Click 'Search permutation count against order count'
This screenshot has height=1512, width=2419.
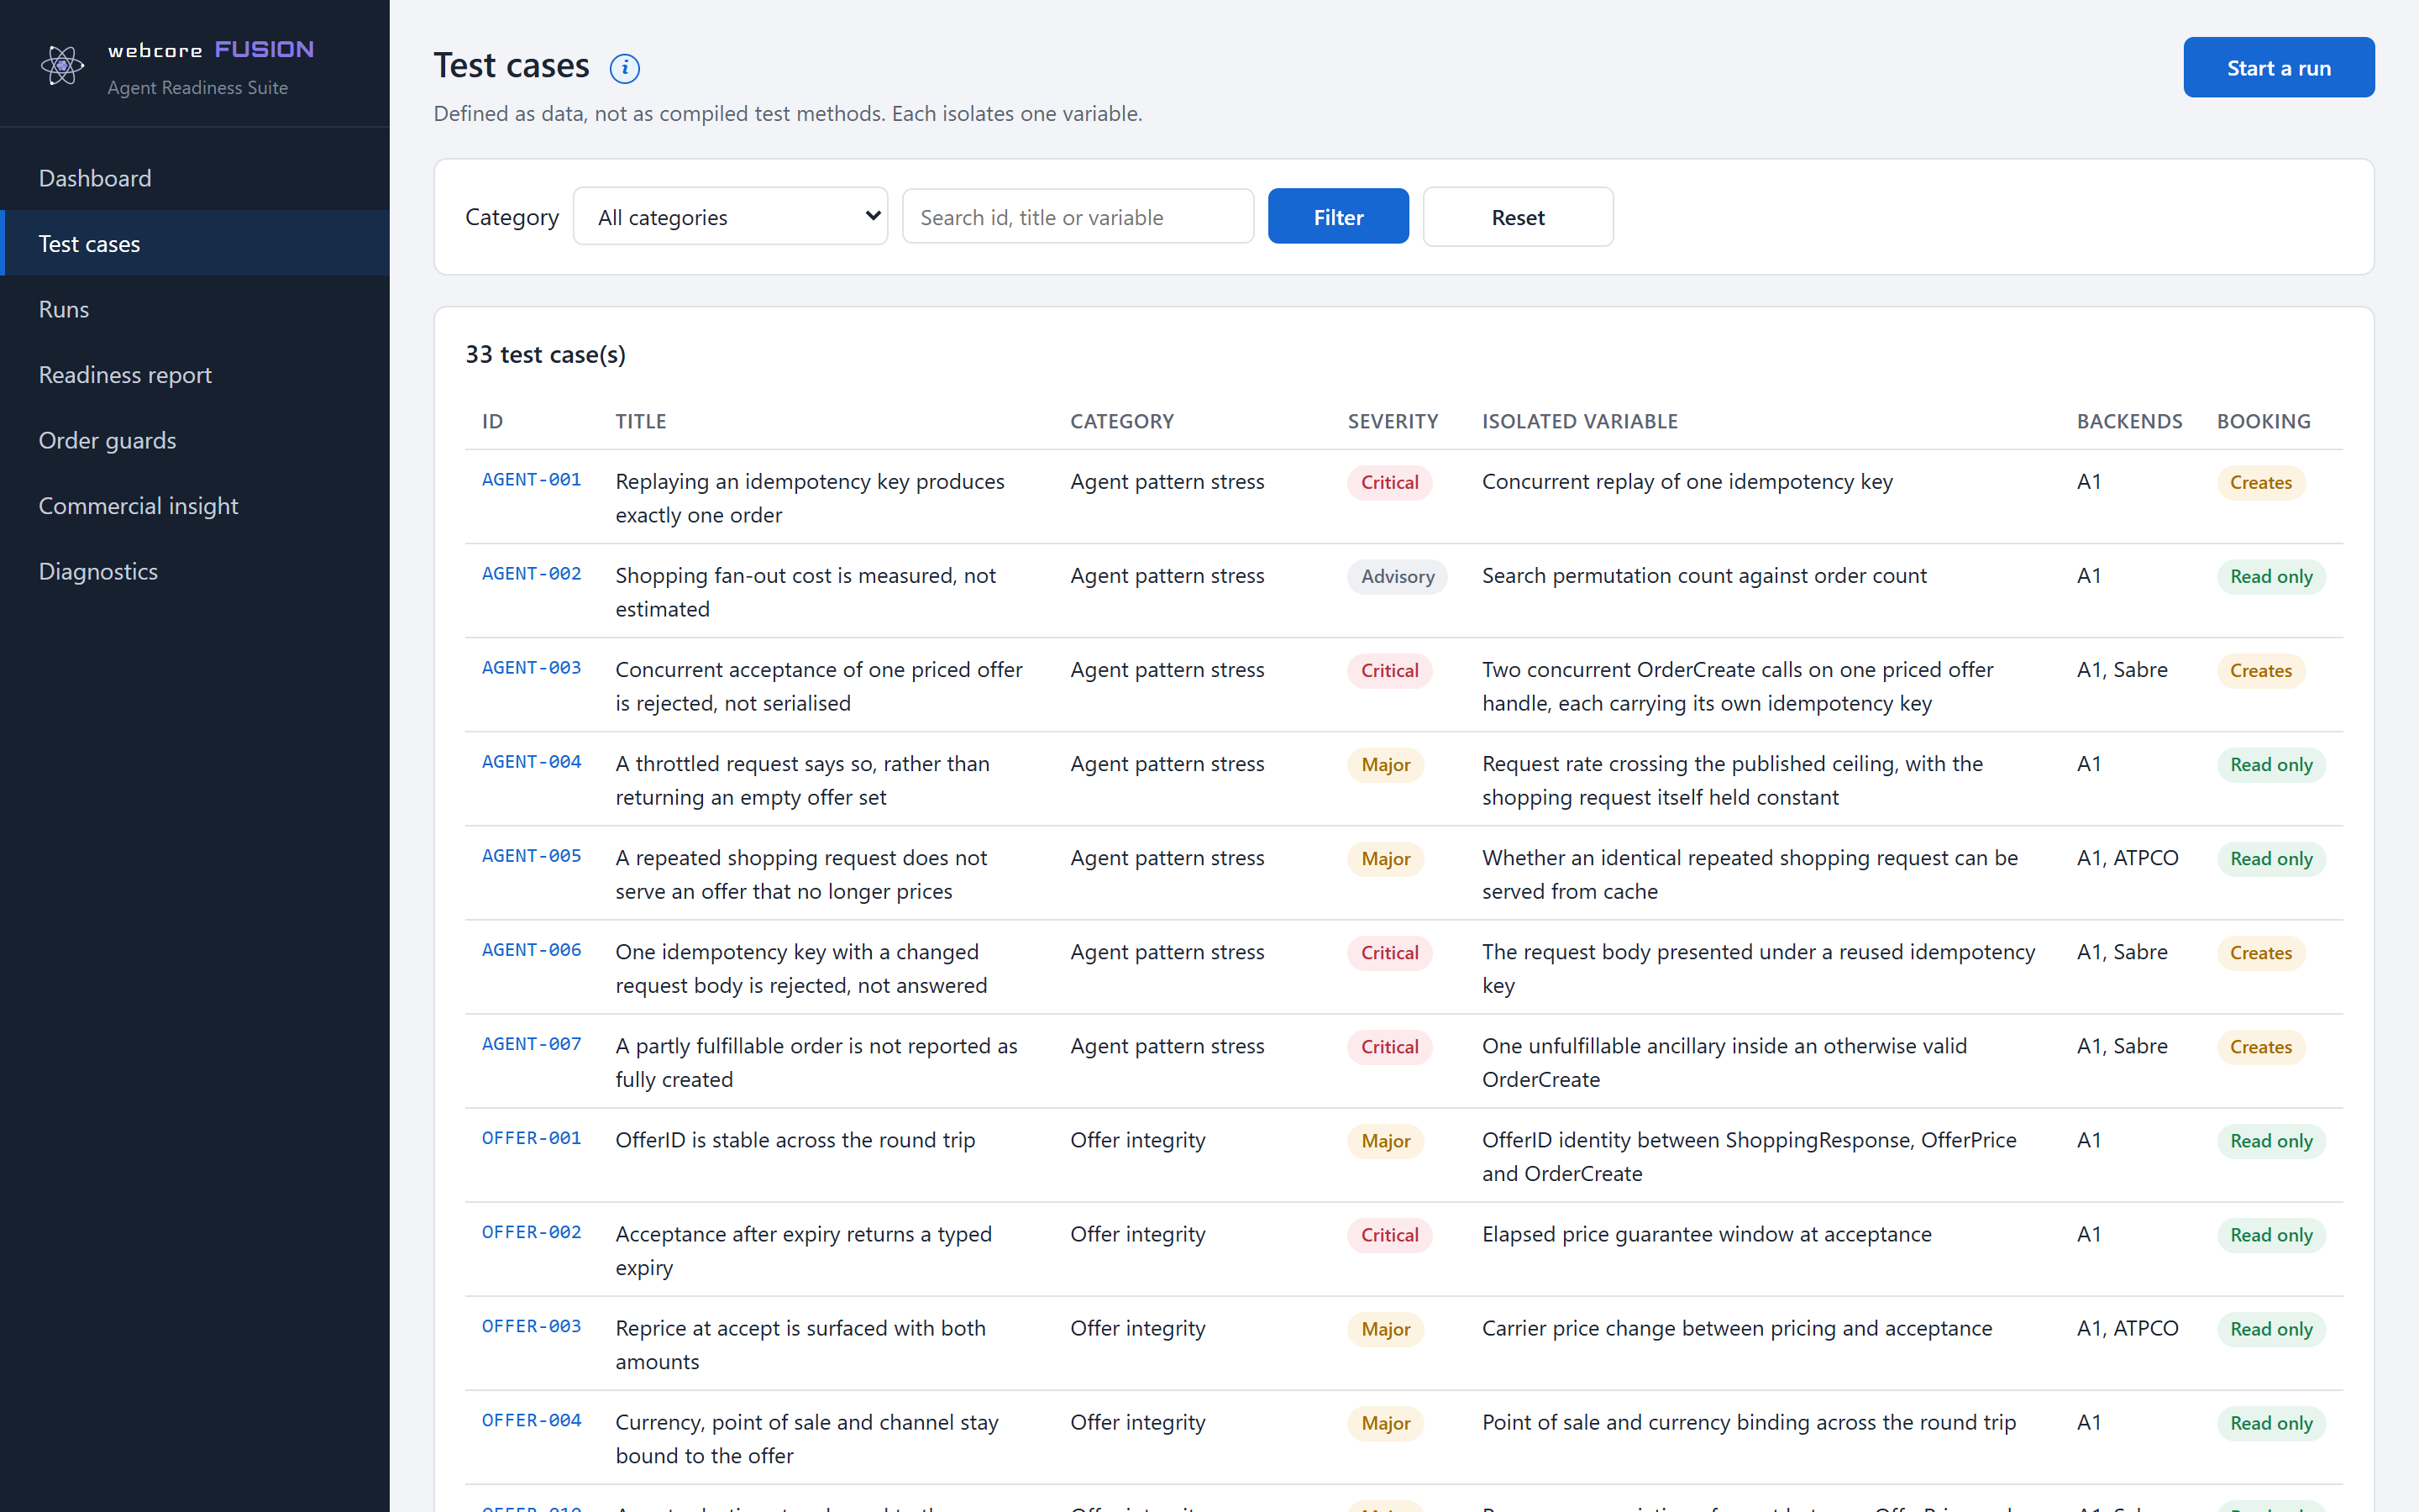point(1704,576)
